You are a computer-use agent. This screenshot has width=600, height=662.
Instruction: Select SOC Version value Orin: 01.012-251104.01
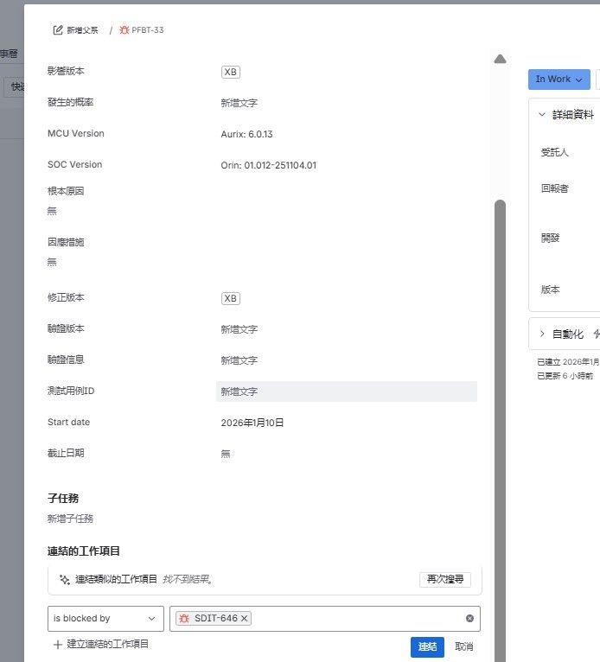point(269,166)
